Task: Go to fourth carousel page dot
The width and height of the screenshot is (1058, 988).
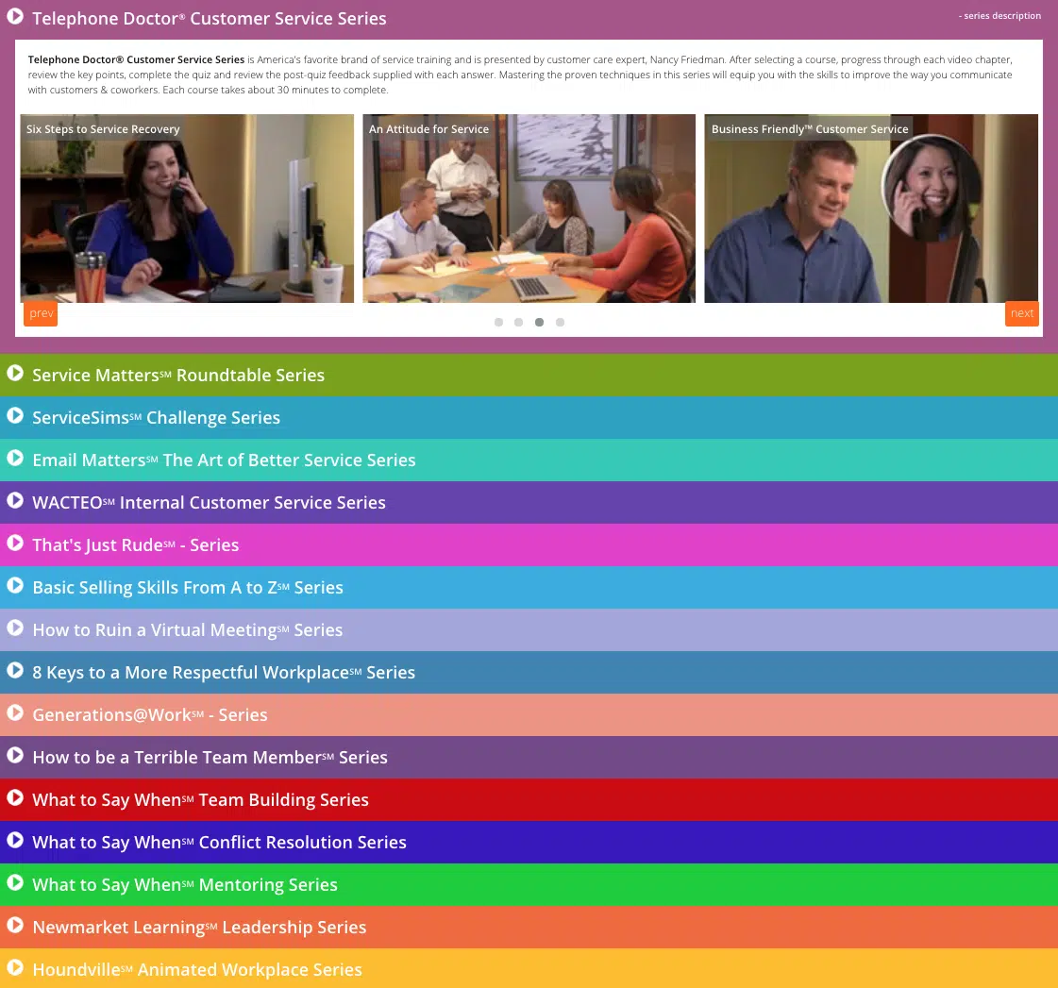Action: click(x=560, y=322)
